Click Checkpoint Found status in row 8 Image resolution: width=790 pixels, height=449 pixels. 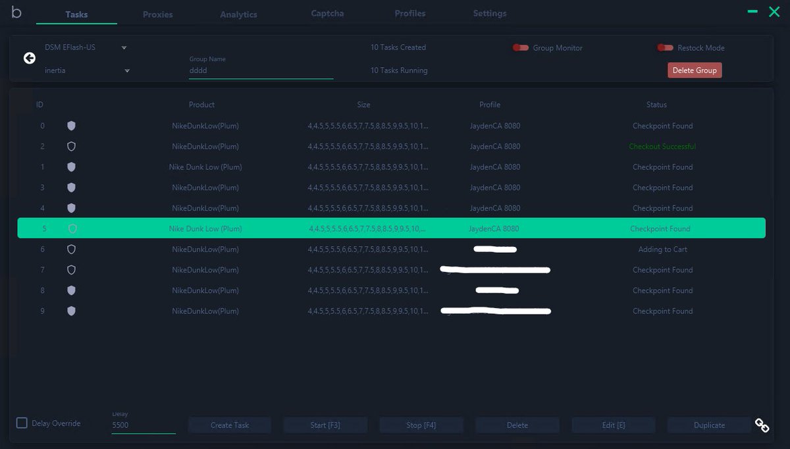pos(662,290)
